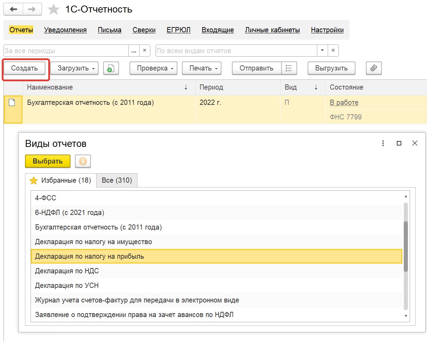Viewport: 427px width, 341px height.
Task: Switch to ЕГРЮЛ section
Action: tap(178, 30)
